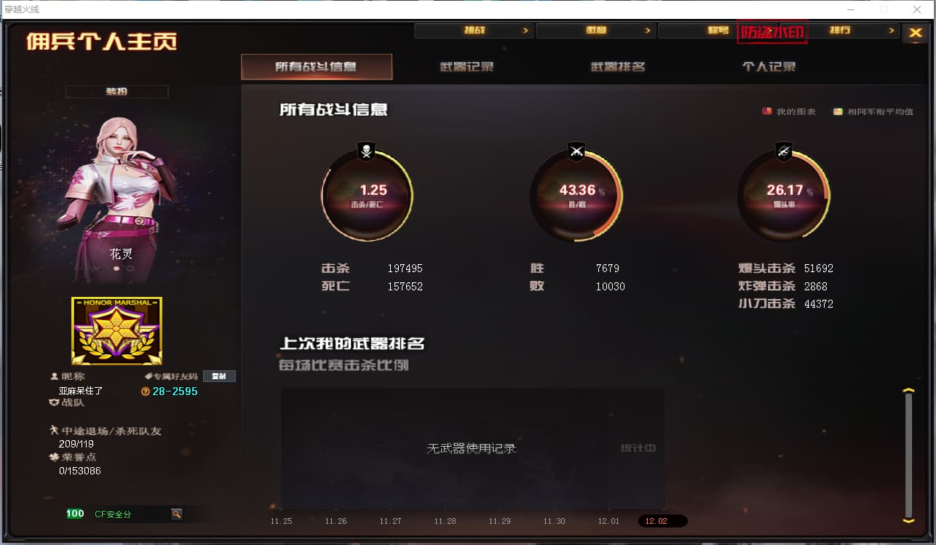The height and width of the screenshot is (545, 936).
Task: Expand the 徽章 menu arrow
Action: [648, 31]
